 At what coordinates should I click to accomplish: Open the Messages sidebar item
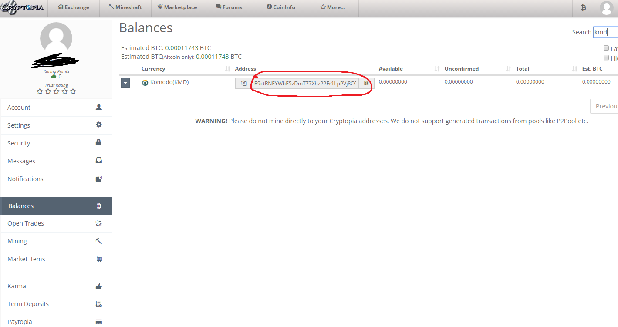pyautogui.click(x=56, y=161)
